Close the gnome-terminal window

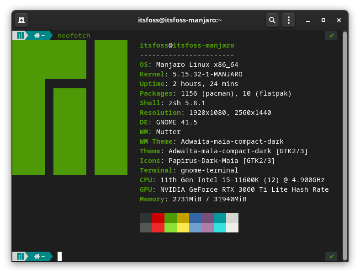(x=339, y=20)
